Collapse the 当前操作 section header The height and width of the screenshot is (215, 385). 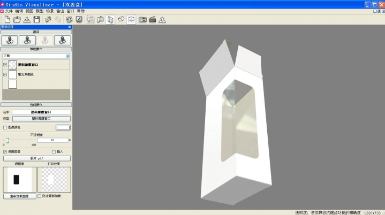click(x=36, y=104)
